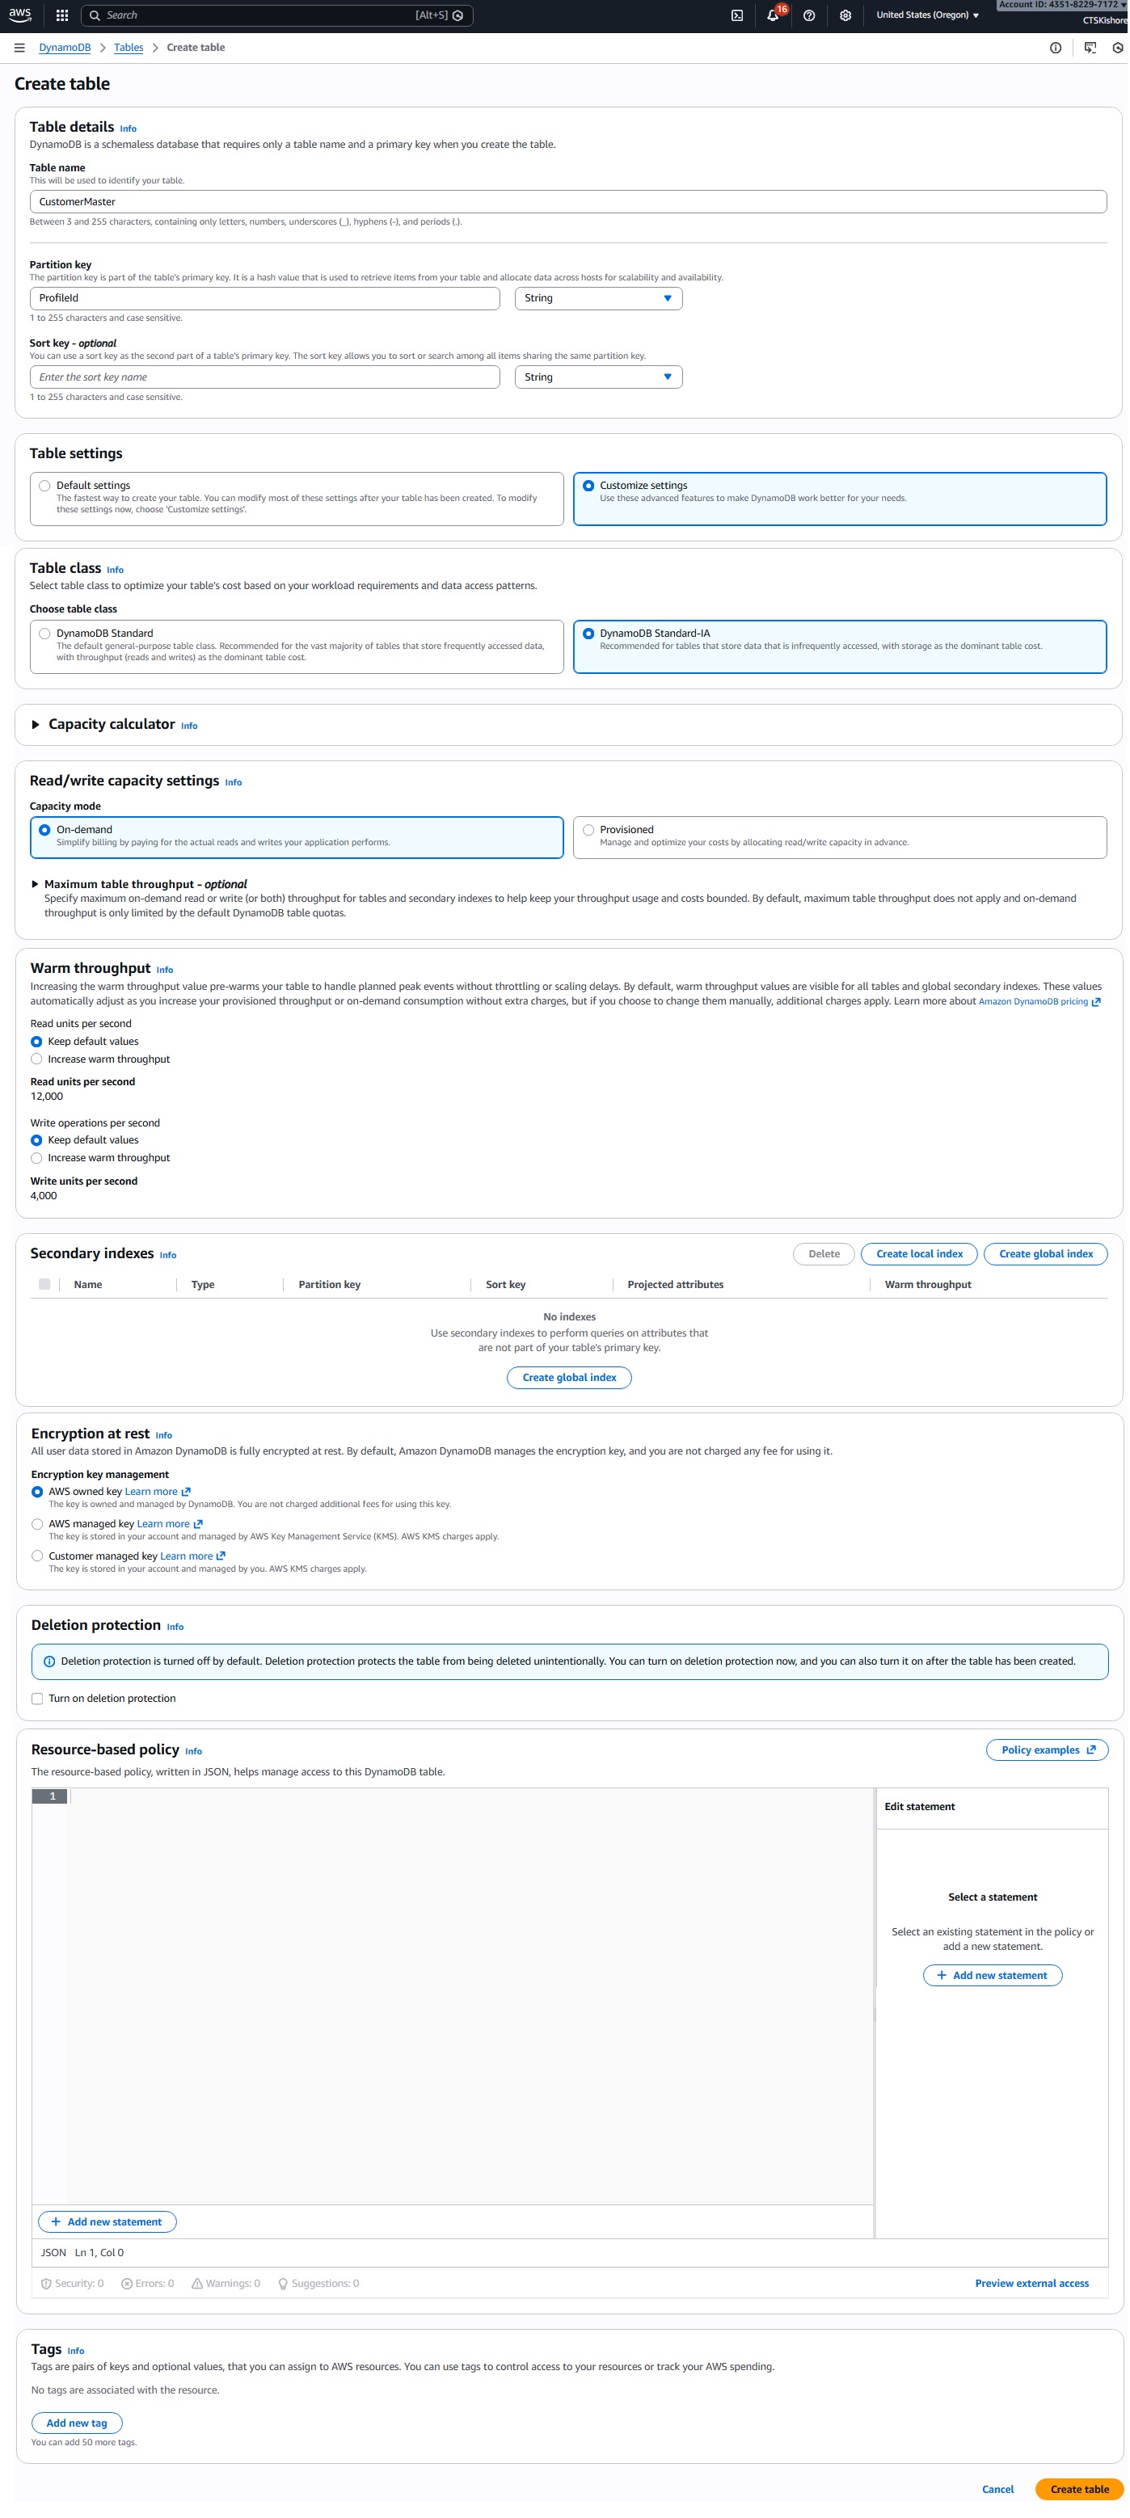Open the Policy examples link
Viewport: 1130px width, 2518px height.
pyautogui.click(x=1047, y=1750)
